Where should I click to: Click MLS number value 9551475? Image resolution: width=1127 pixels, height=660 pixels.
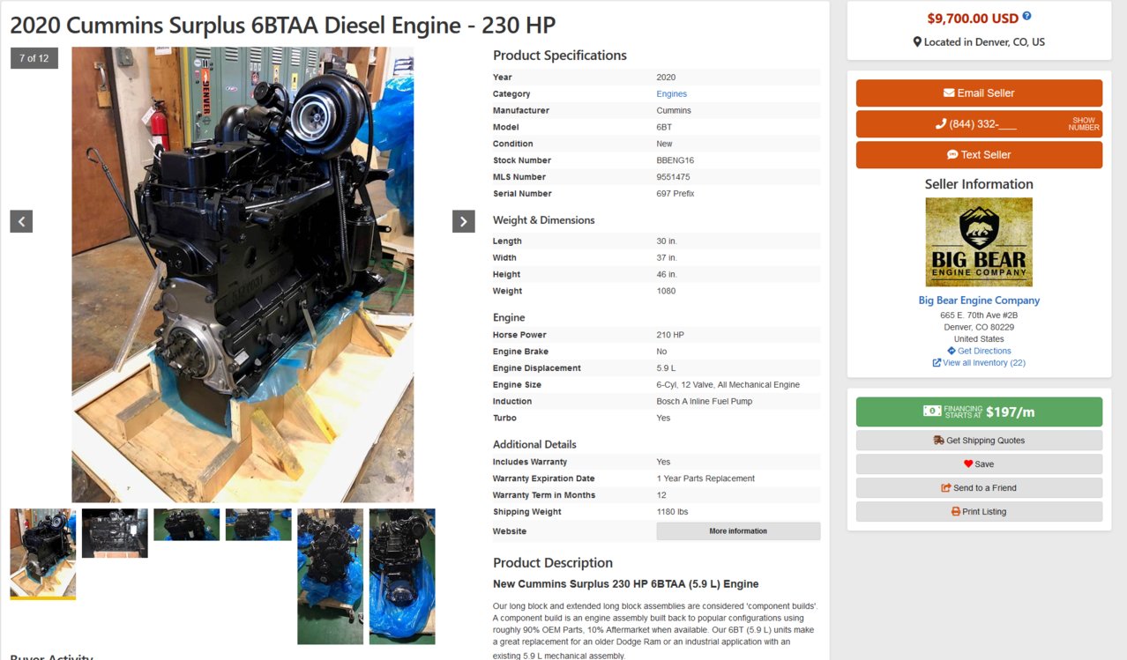tap(674, 177)
